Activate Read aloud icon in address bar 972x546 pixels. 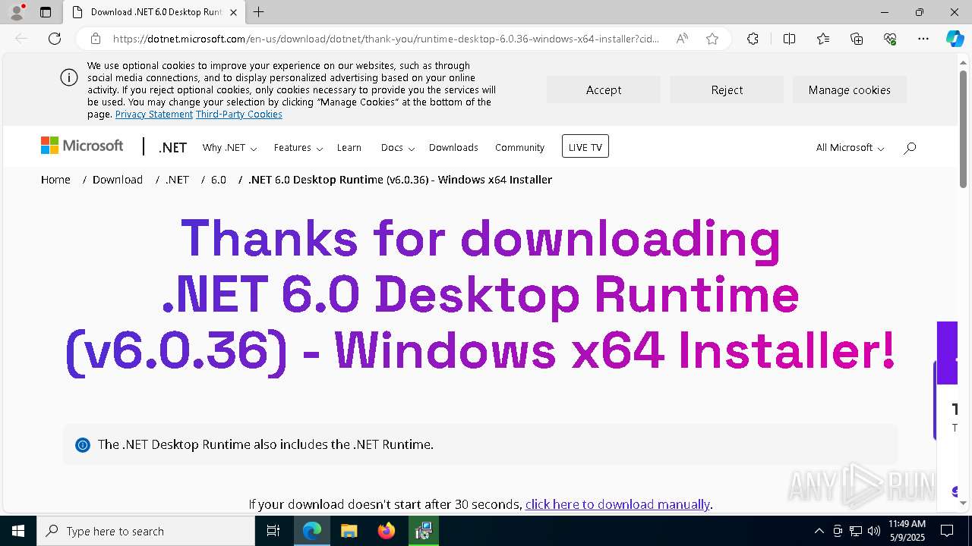pyautogui.click(x=682, y=39)
